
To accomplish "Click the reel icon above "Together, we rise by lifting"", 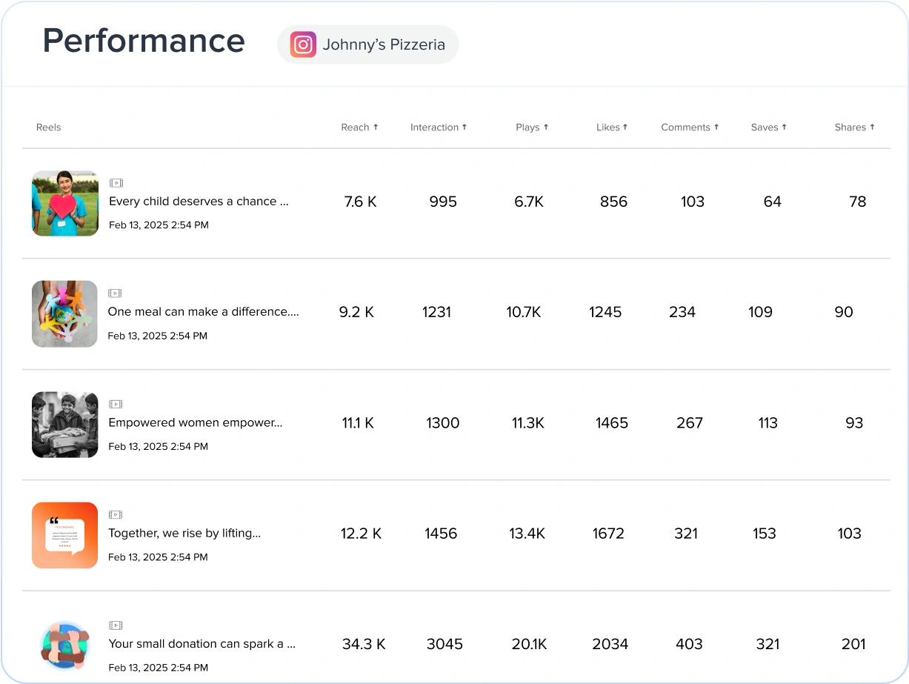I will pos(116,514).
